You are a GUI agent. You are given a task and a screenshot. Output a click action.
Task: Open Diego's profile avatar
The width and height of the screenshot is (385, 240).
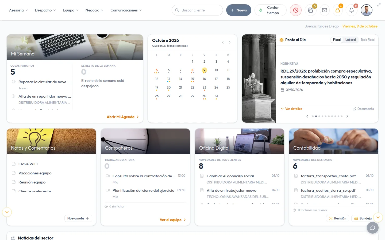coord(367,10)
